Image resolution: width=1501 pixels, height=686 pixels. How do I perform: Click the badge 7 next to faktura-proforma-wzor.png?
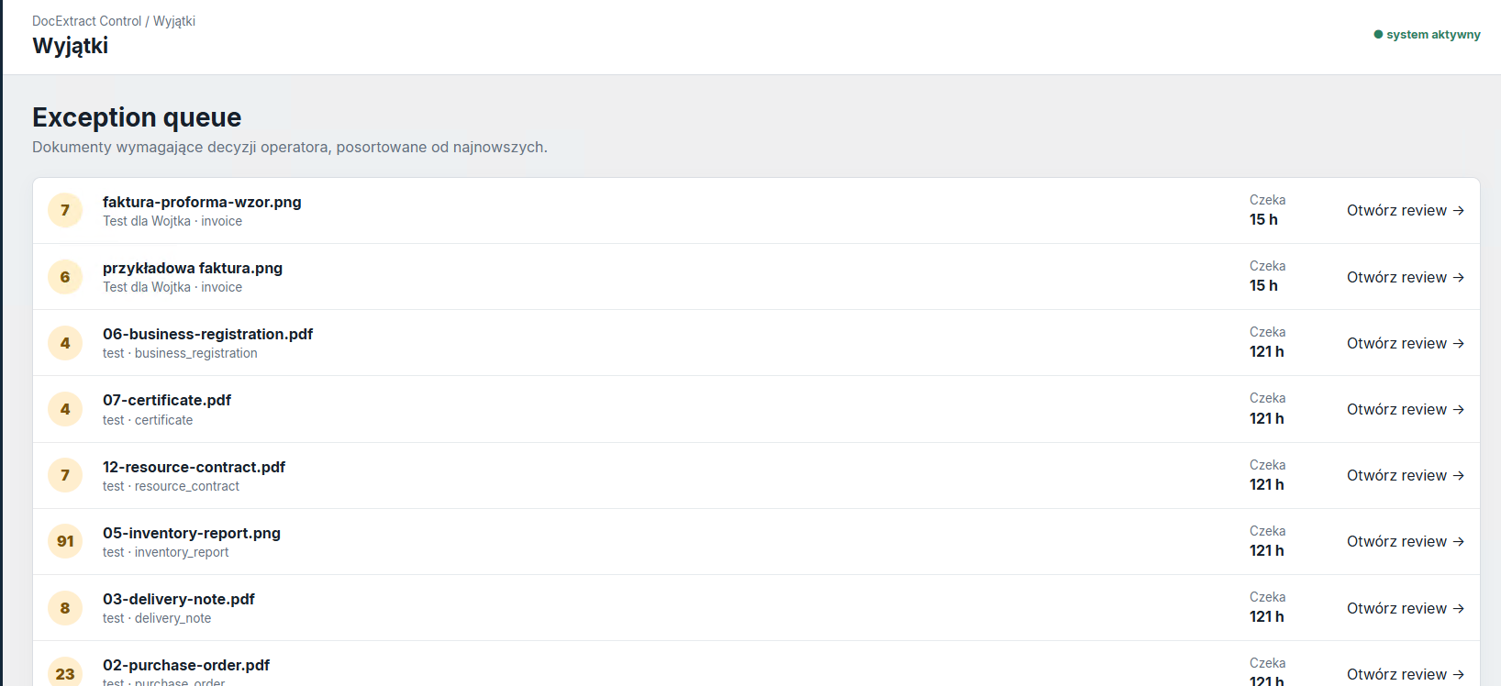[65, 211]
